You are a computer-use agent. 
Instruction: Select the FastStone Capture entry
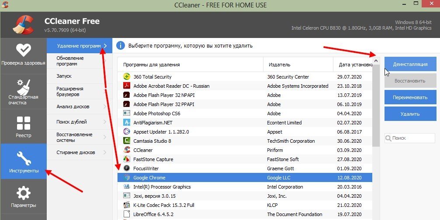click(x=245, y=159)
